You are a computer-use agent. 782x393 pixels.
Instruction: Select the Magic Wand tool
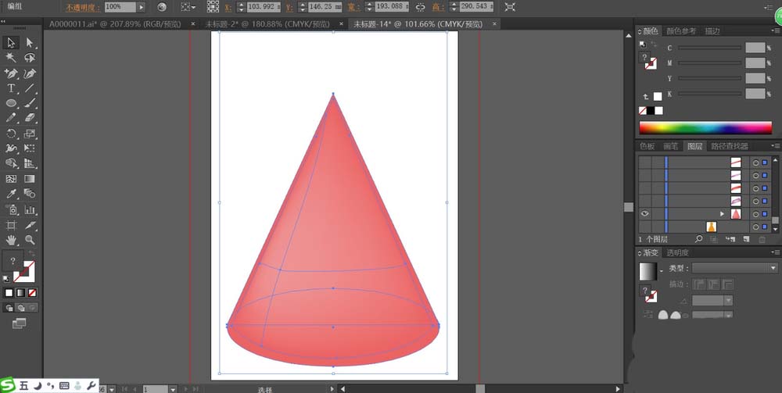(11, 58)
